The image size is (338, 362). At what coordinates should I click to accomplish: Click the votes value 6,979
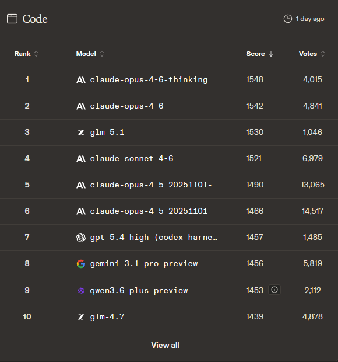click(x=313, y=159)
